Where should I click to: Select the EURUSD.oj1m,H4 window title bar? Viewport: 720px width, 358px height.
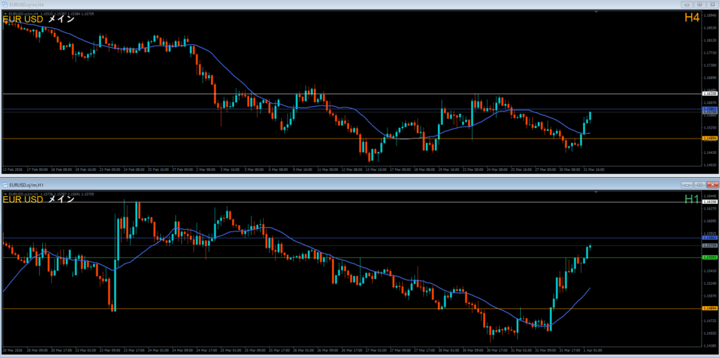281,4
